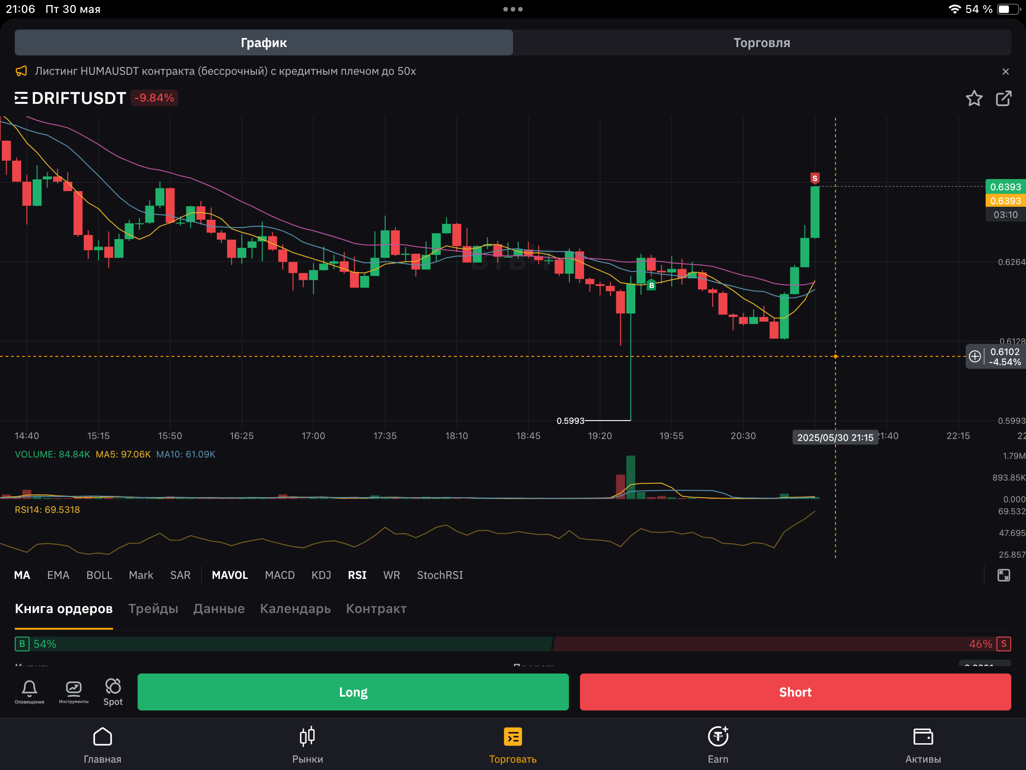Tap the crosshair plus order icon
1026x770 pixels.
coord(974,356)
